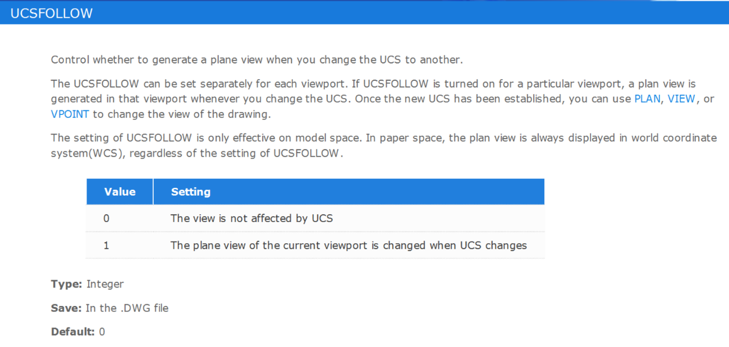729x347 pixels.
Task: Click the bold Default label
Action: 74,331
